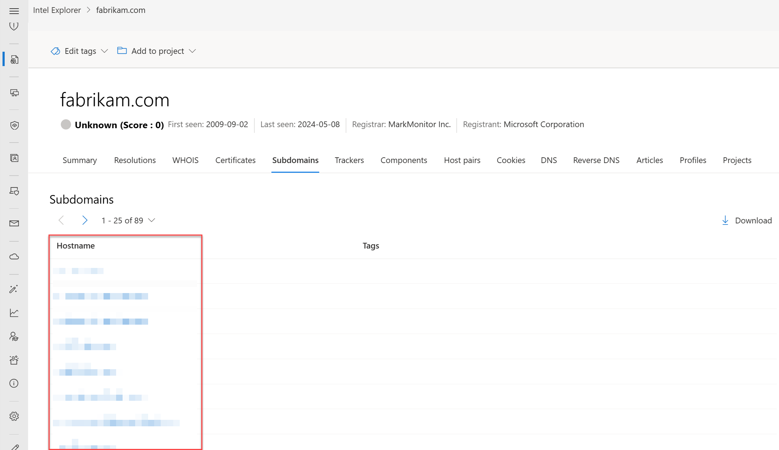Click the Intel Explorer breadcrumb link
Viewport: 779px width, 450px height.
point(57,10)
